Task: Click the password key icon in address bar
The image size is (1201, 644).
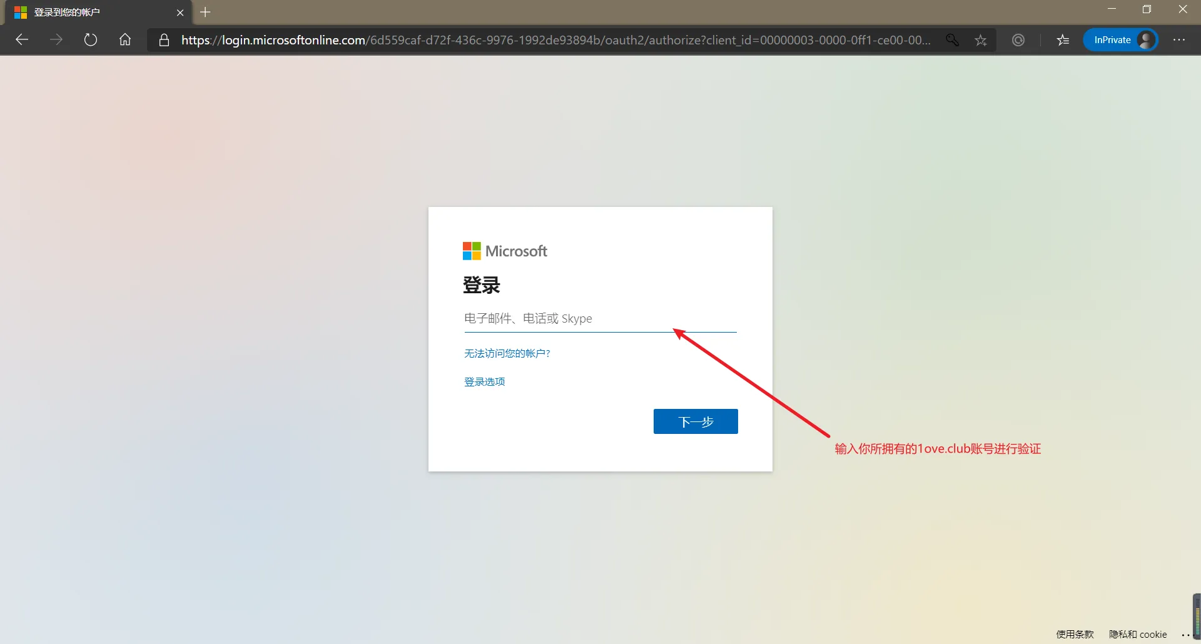Action: coord(952,40)
